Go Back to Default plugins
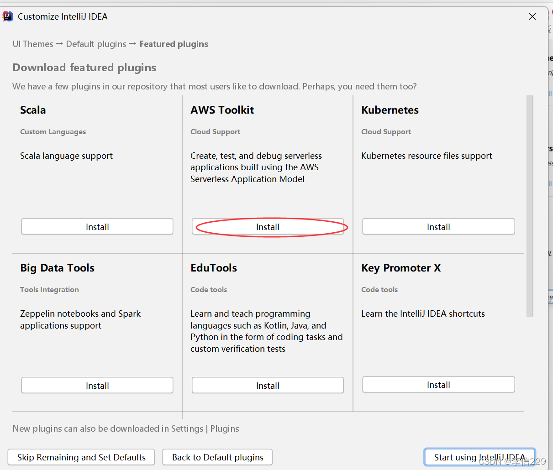Screen dimensions: 553x470 pyautogui.click(x=217, y=457)
